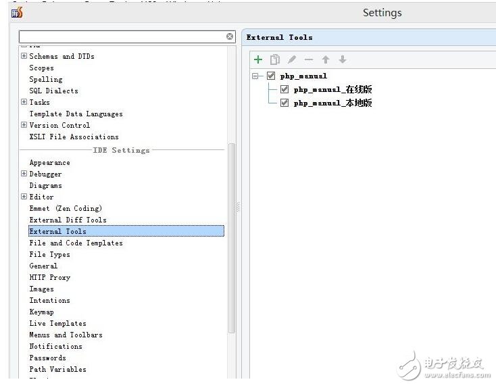Screen dimensions: 496x386
Task: Clear the search field with the X icon
Action: pyautogui.click(x=230, y=37)
